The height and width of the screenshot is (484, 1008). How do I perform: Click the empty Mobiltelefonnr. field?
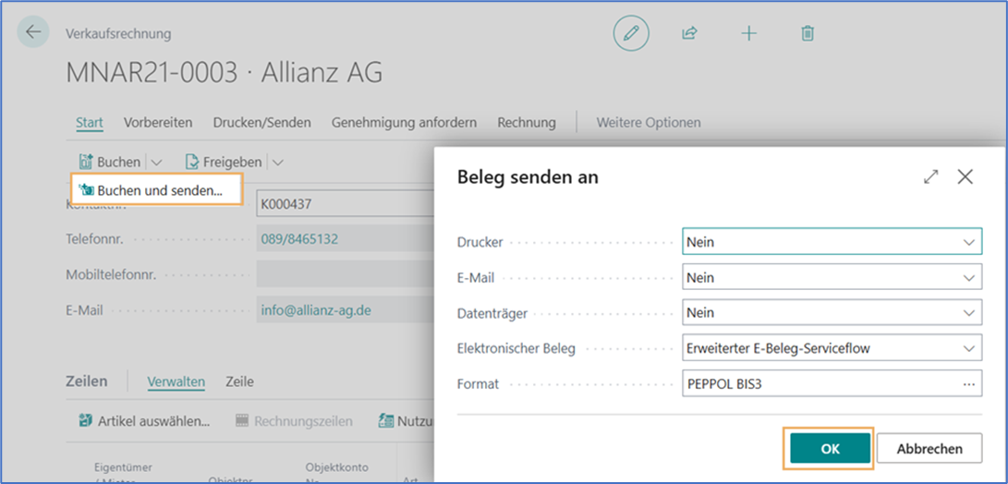(345, 274)
